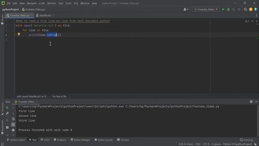The height and width of the screenshot is (146, 259).
Task: Open the JetBrains Toolbox colorful icon
Action: (x=256, y=9)
